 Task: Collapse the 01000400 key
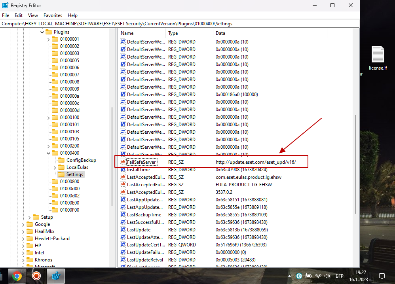48,153
